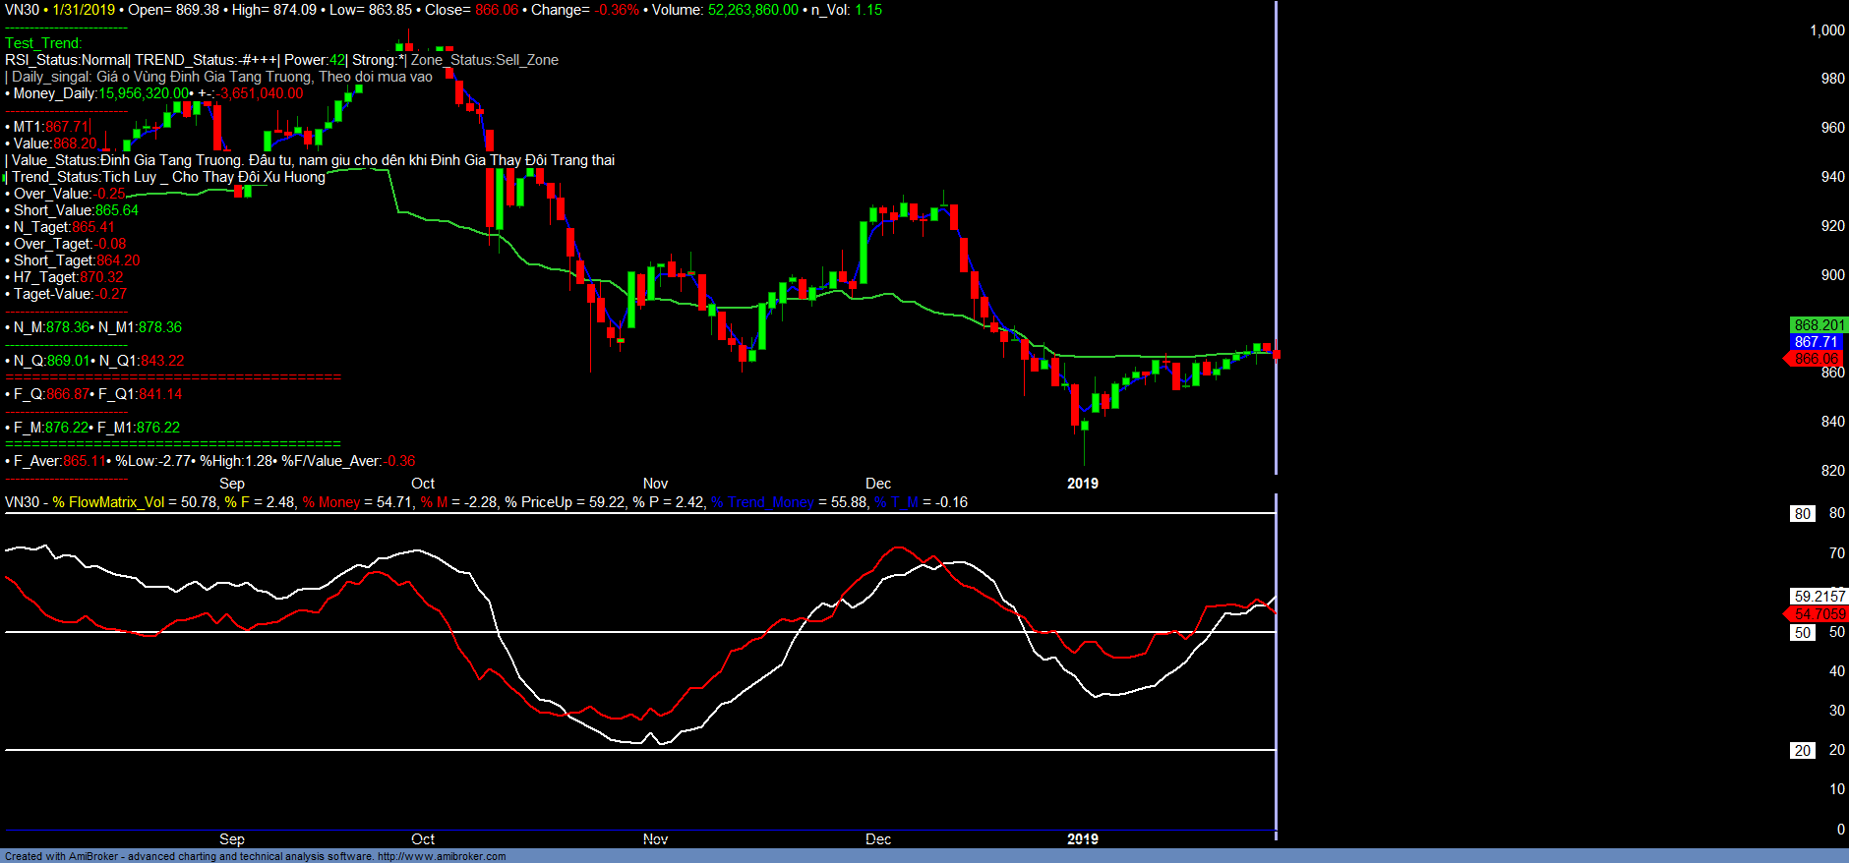This screenshot has height=863, width=1849.
Task: Select 2019 label on price chart time axis
Action: tap(1082, 484)
